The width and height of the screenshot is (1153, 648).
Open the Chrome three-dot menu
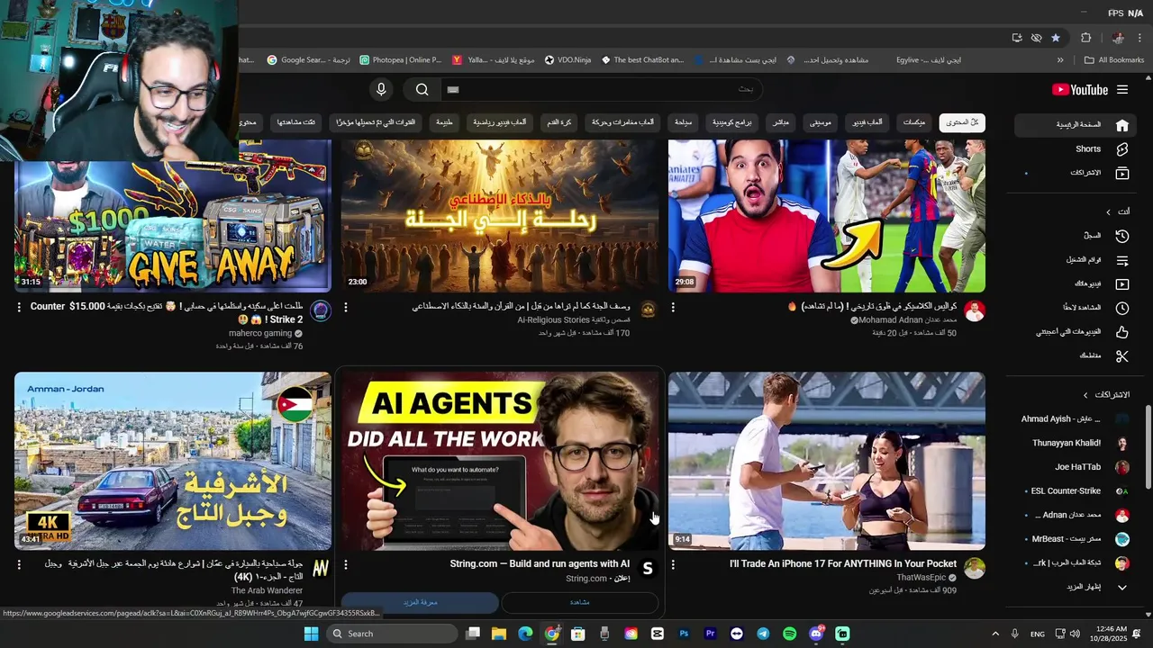[x=1139, y=38]
